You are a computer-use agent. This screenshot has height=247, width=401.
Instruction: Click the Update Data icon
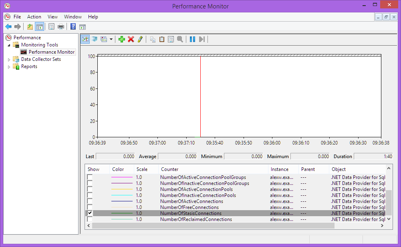tap(202, 39)
